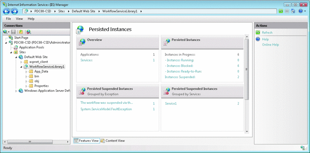Open the Instances Suspended link
Viewport: 310px width, 153px height.
(x=180, y=77)
